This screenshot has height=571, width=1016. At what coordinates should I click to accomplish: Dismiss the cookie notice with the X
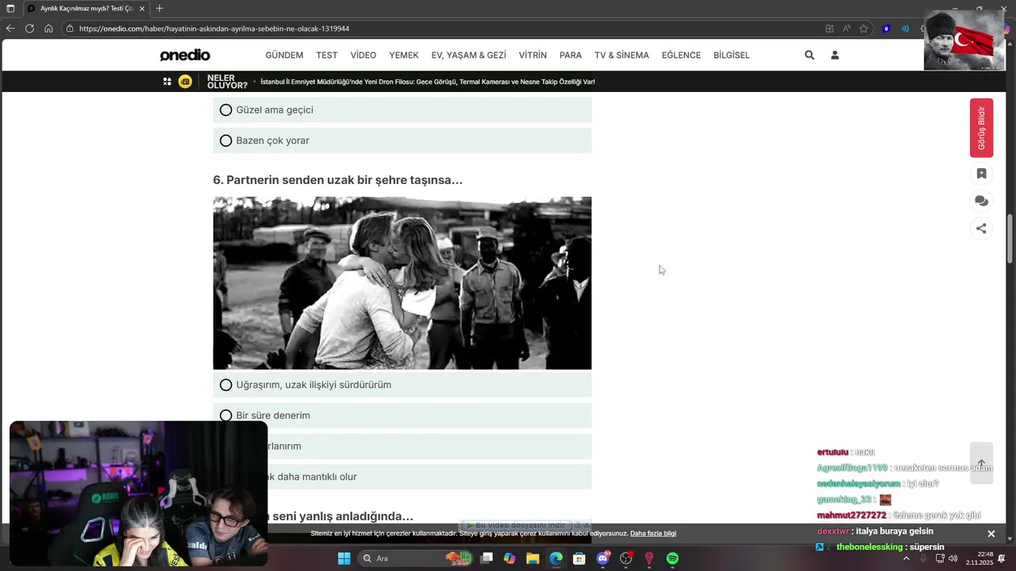(x=991, y=534)
